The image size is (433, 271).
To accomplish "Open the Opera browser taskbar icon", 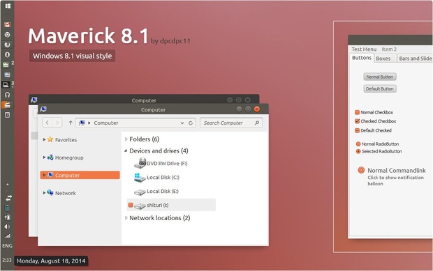I will pos(8,54).
